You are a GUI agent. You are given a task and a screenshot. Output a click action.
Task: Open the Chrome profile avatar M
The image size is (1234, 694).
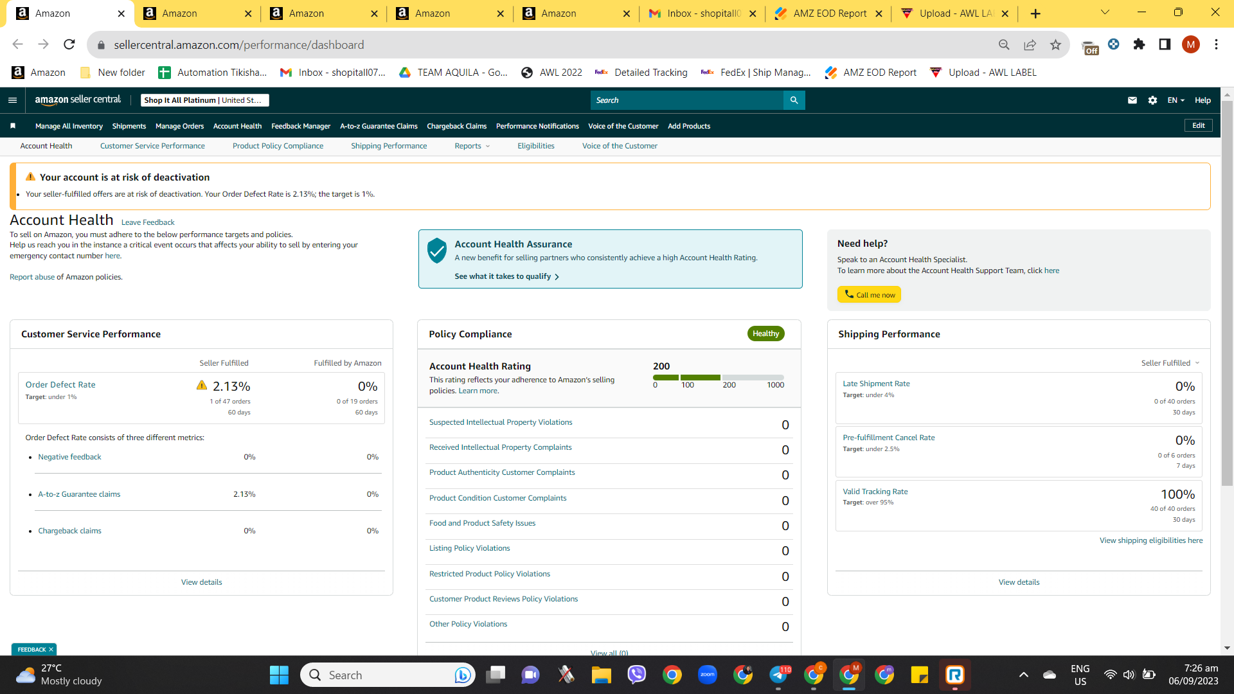coord(1190,44)
